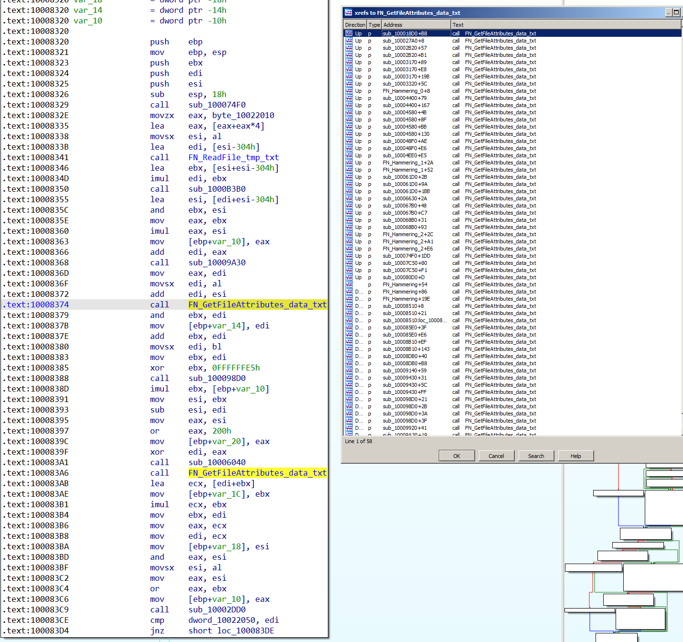Click FN_GetFileAttributes_data_txt at address 100083A6
The height and width of the screenshot is (642, 683).
257,473
